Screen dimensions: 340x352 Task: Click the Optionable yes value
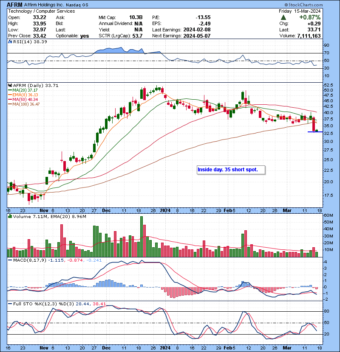pyautogui.click(x=85, y=36)
